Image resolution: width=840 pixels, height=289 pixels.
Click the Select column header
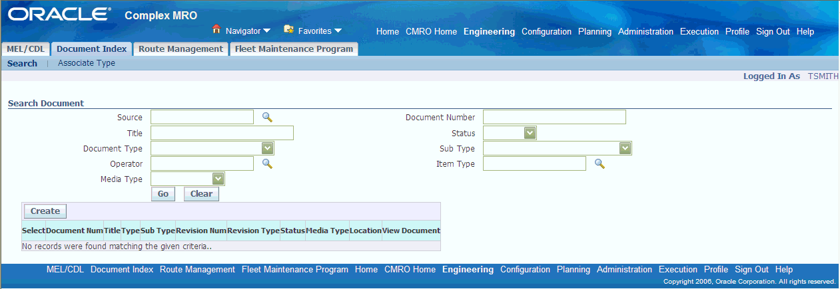[x=33, y=231]
